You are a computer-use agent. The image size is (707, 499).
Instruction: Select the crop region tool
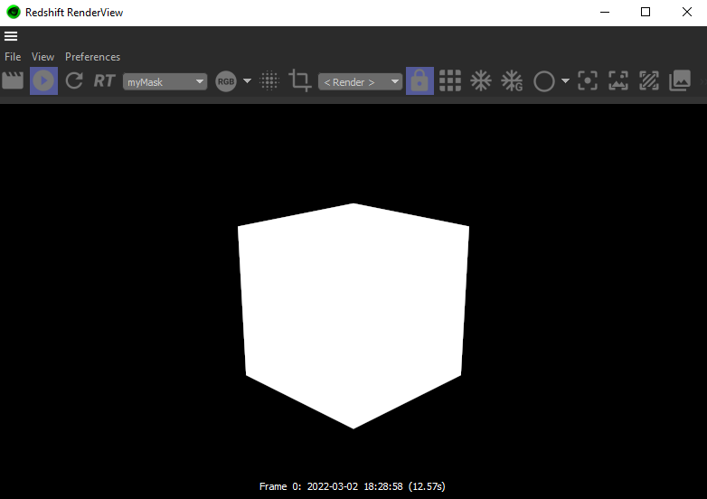tap(299, 81)
